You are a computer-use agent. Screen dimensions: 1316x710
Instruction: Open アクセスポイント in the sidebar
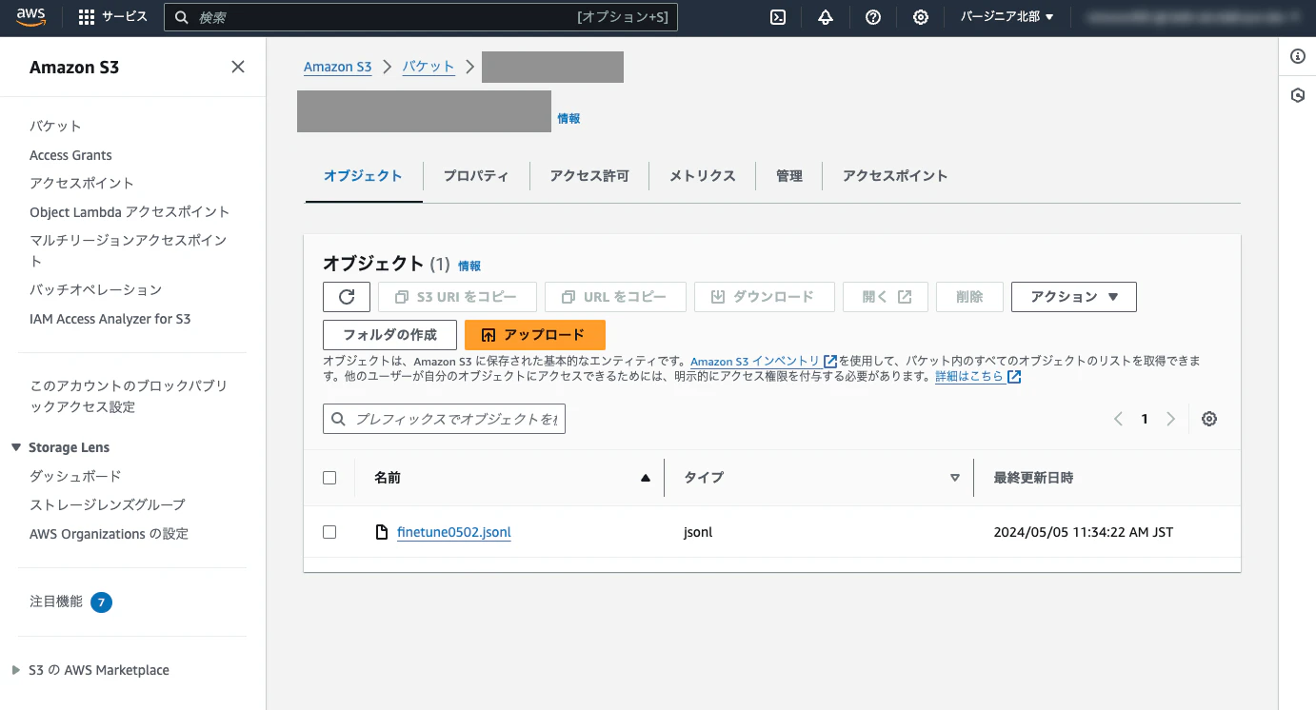(82, 183)
